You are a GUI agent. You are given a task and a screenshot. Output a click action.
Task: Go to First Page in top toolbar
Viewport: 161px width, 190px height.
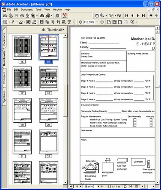click(127, 15)
